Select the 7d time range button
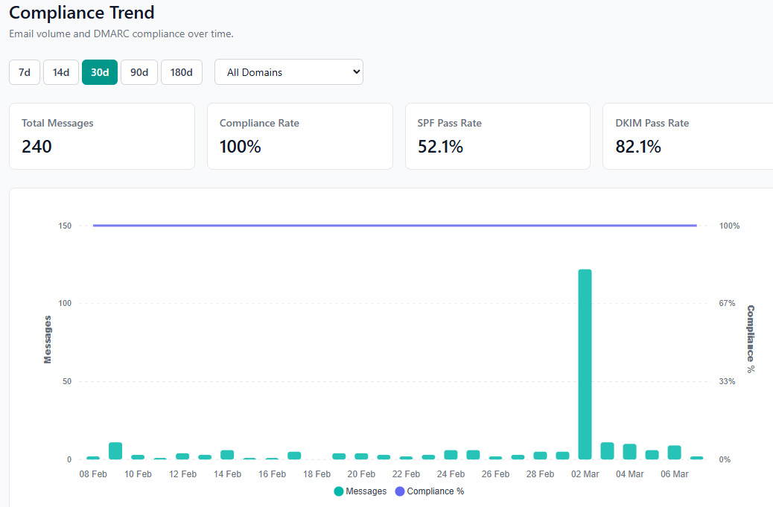Viewport: 773px width, 507px height. click(24, 72)
